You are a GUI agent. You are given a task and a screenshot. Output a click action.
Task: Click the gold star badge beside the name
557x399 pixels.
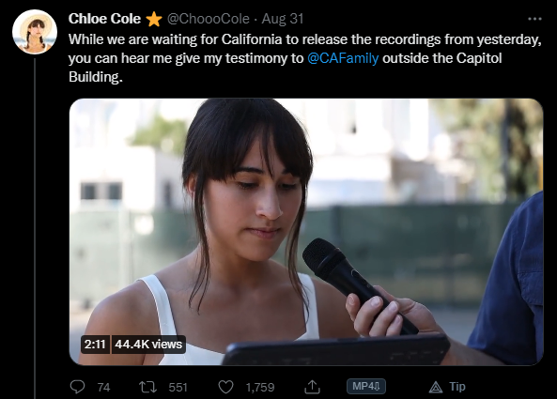[x=154, y=19]
